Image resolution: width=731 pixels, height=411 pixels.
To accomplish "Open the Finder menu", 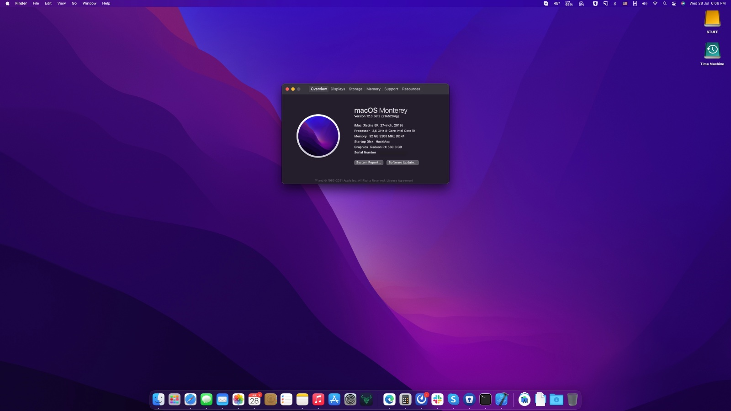I will click(x=21, y=3).
